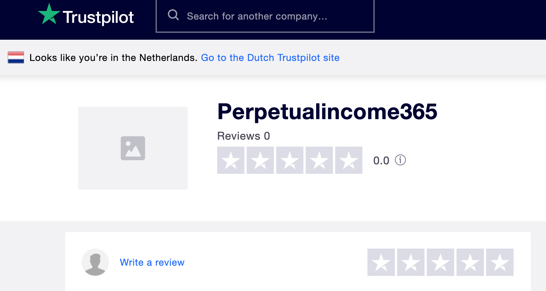Select three stars in the review rating
Image resolution: width=546 pixels, height=291 pixels.
440,262
